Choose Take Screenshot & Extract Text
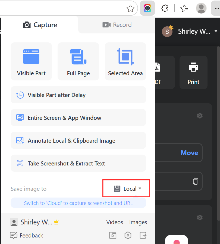The width and height of the screenshot is (220, 244). (78, 163)
